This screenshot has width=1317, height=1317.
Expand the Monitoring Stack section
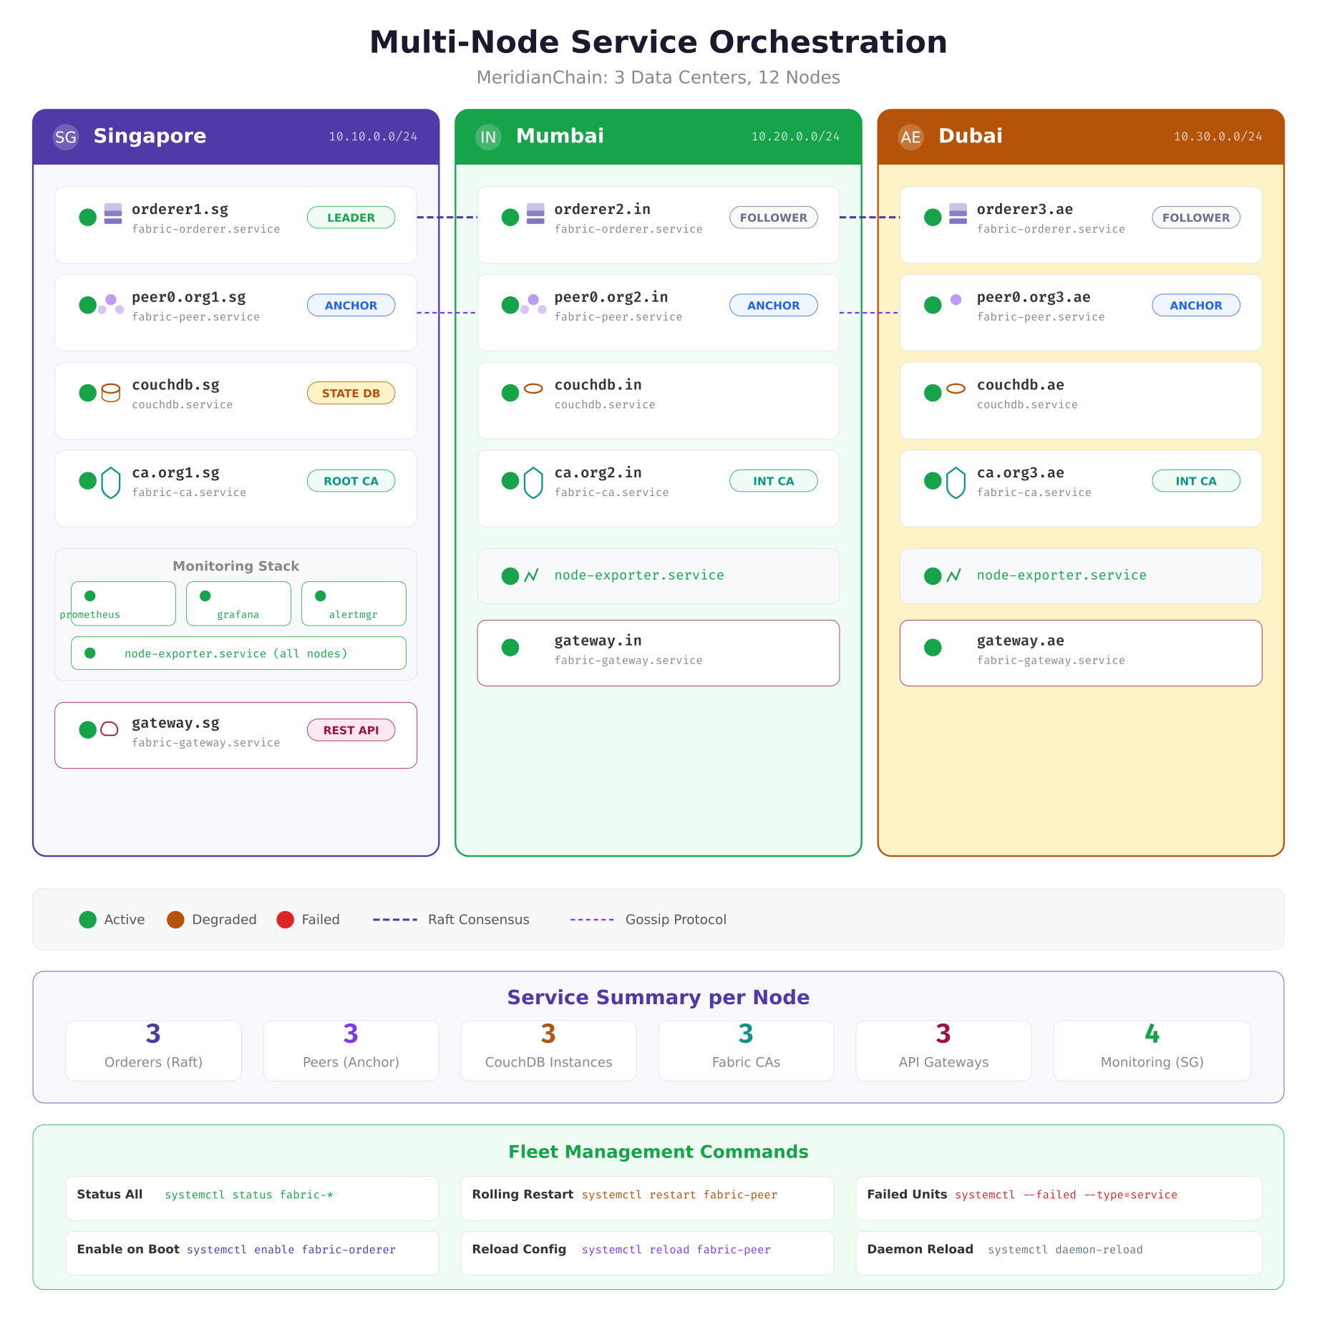pos(235,565)
